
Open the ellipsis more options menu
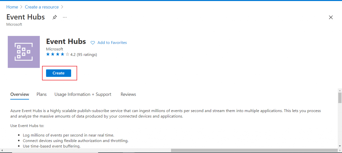65,17
